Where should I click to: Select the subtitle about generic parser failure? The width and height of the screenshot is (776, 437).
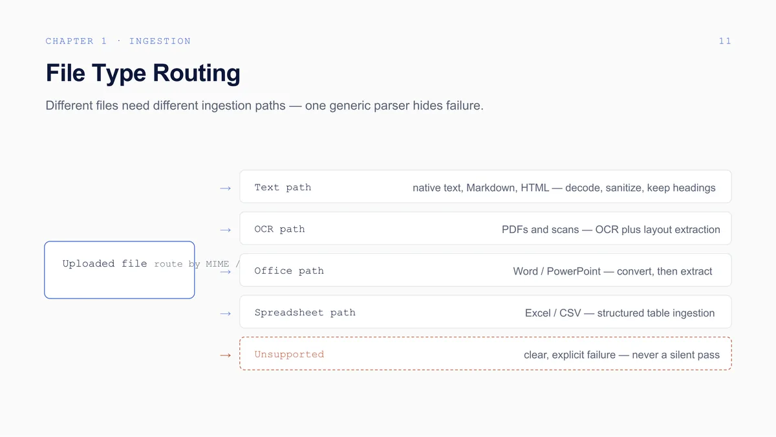[264, 106]
